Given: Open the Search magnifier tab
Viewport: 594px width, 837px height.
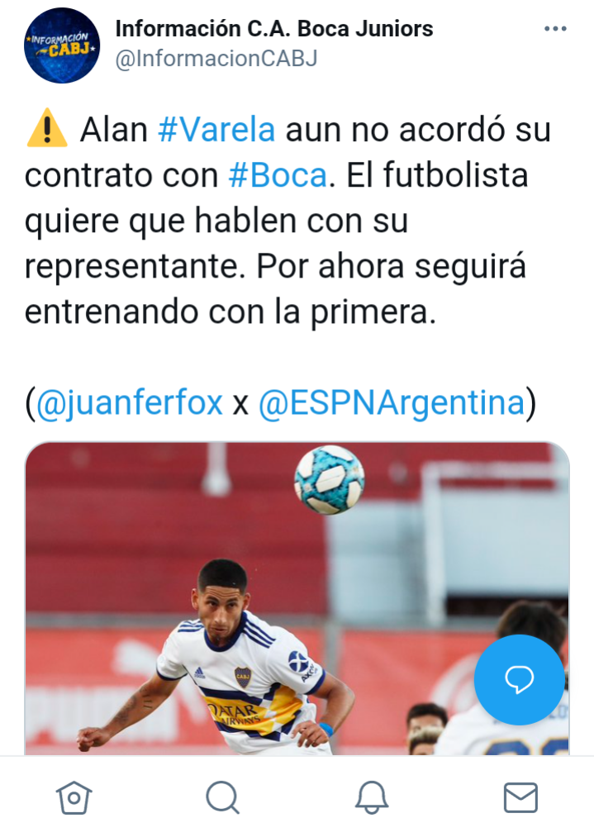Looking at the screenshot, I should (x=222, y=797).
